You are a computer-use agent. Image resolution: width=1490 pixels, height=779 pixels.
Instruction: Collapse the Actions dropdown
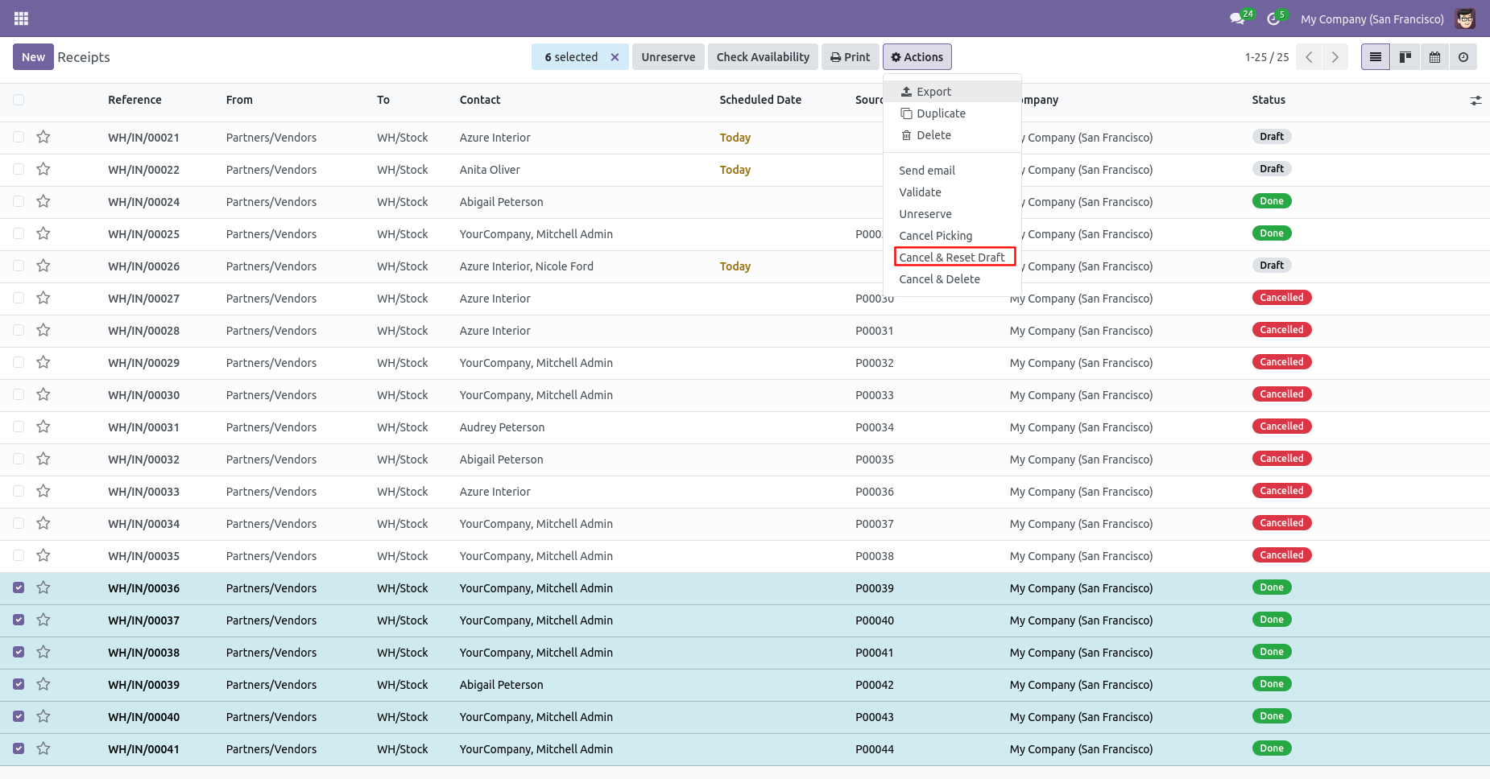pyautogui.click(x=917, y=57)
